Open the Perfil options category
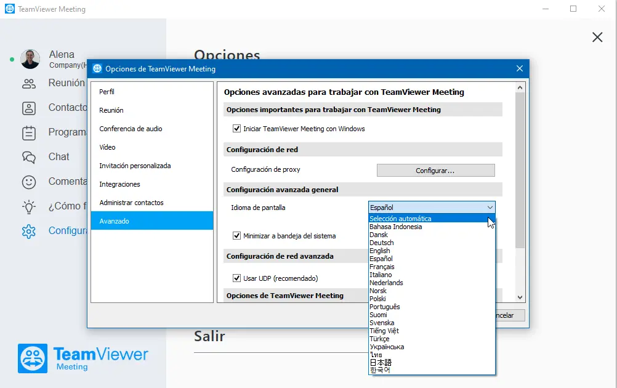The height and width of the screenshot is (388, 617). point(152,92)
